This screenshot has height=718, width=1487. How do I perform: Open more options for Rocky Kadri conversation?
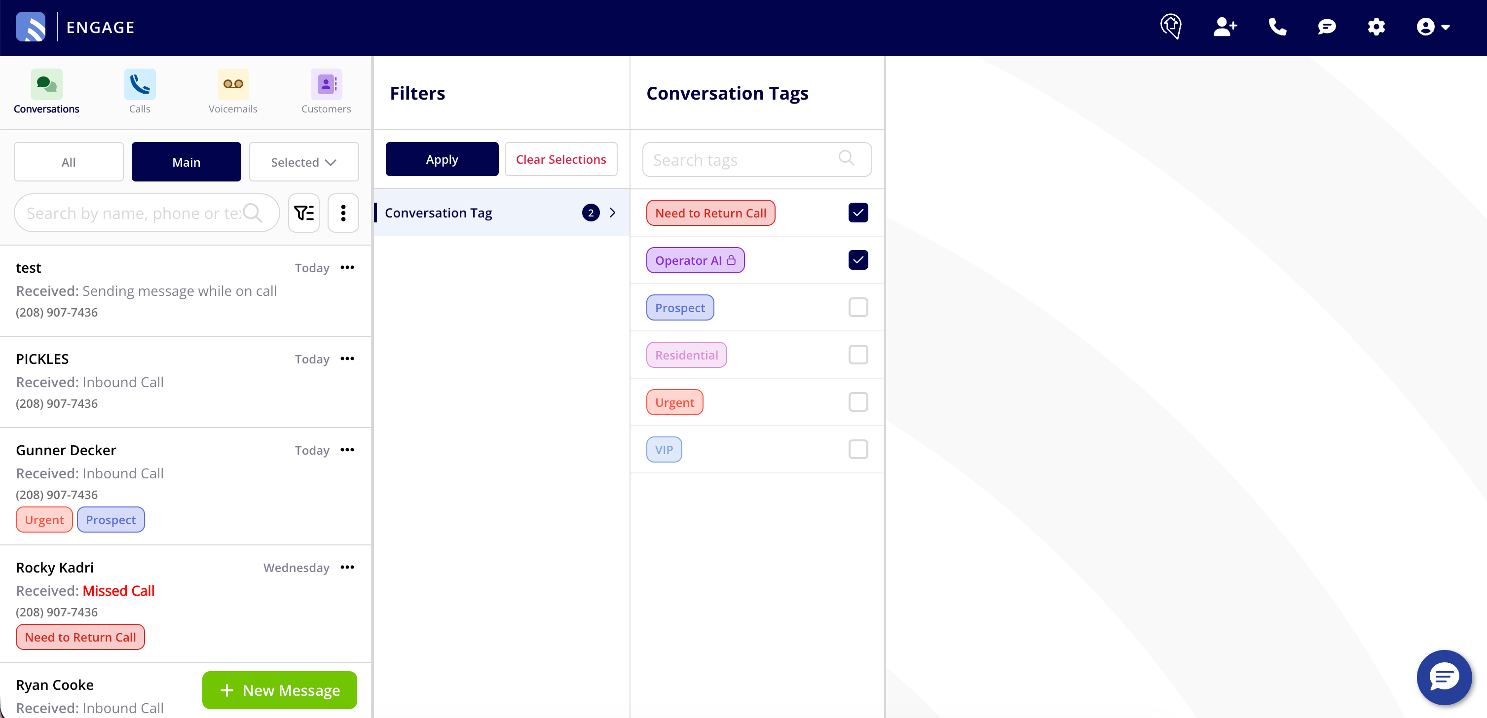coord(347,568)
